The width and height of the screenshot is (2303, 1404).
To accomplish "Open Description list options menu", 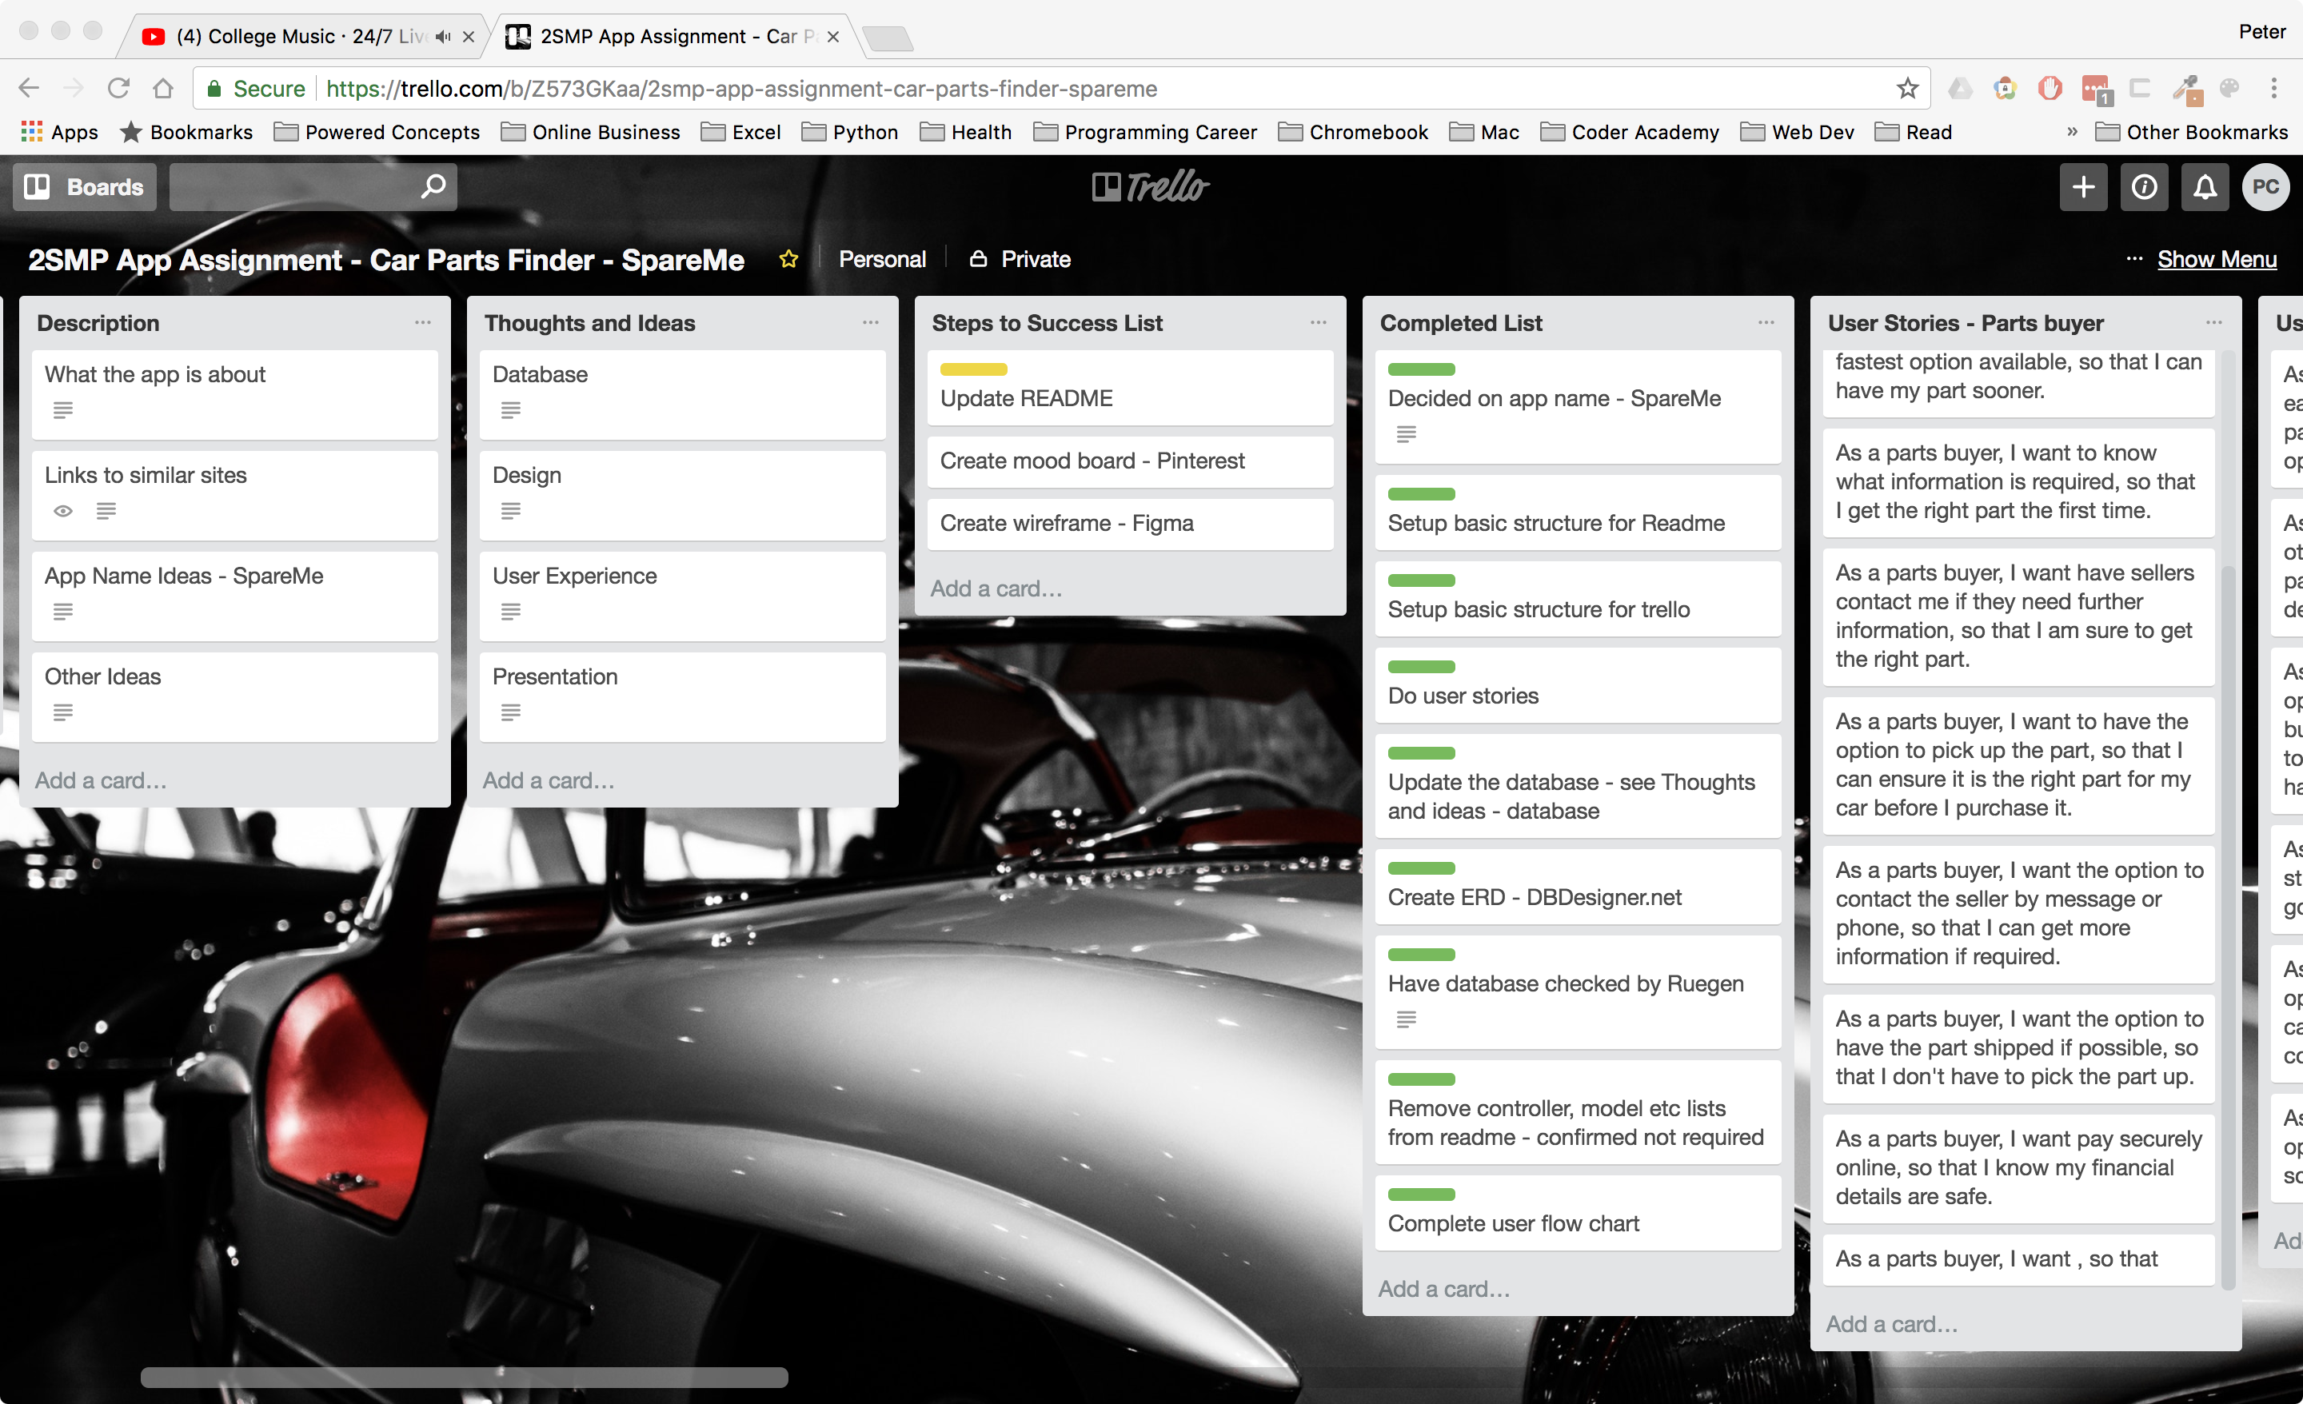I will click(422, 322).
